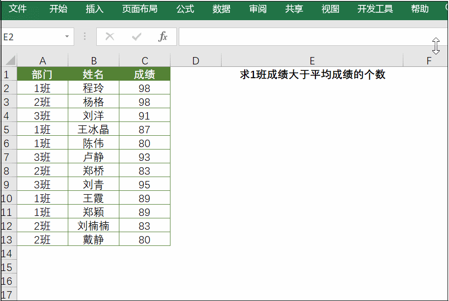Click inside the formula bar input
Image resolution: width=449 pixels, height=301 pixels.
click(x=312, y=37)
